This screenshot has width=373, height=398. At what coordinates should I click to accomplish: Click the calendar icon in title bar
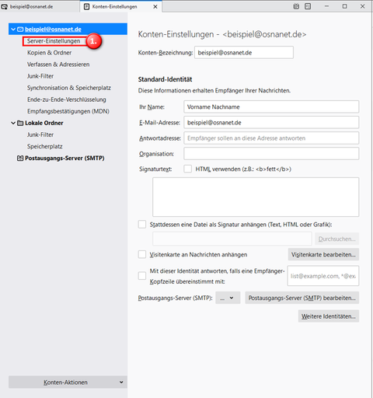point(296,6)
